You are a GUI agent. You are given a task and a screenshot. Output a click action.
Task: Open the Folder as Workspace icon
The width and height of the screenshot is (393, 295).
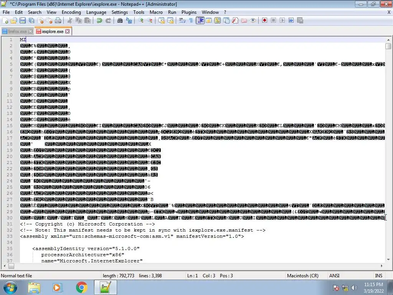coord(244,21)
